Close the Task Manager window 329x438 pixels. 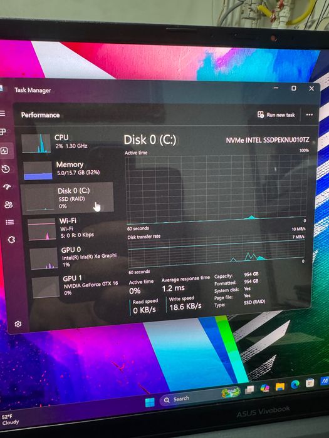click(311, 89)
